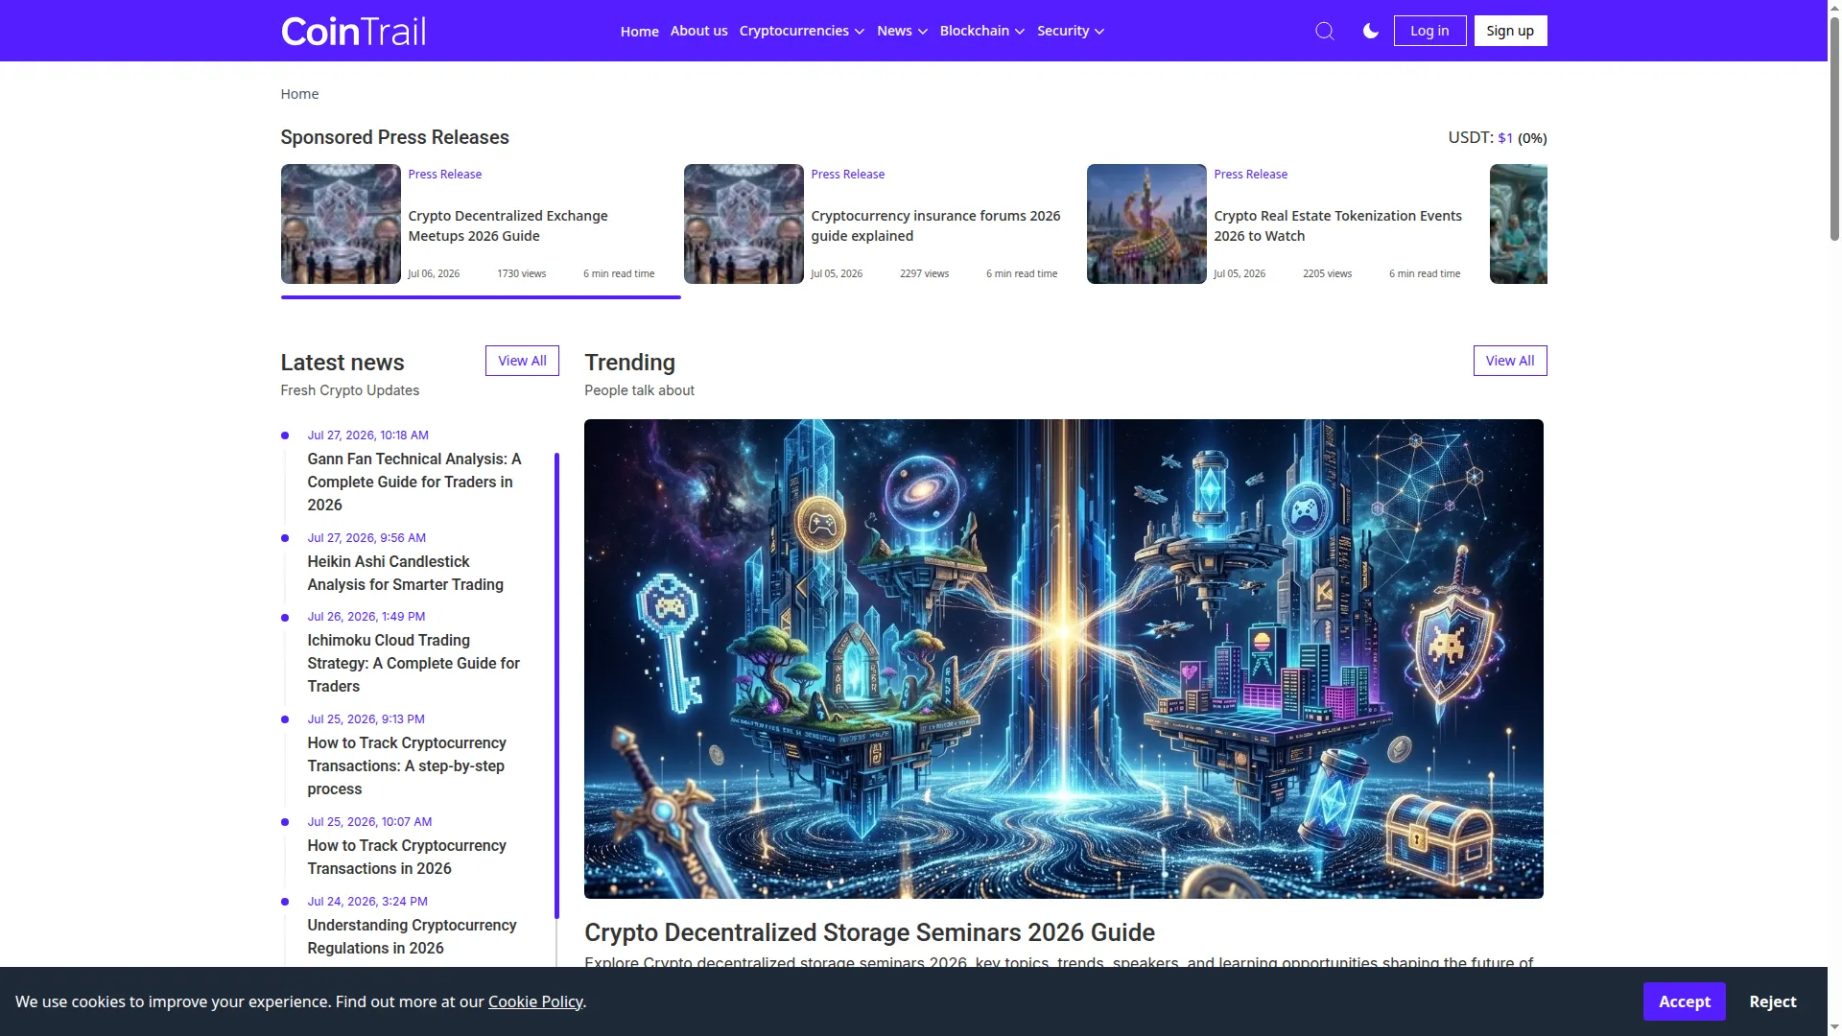Open How to Track Cryptocurrency Transactions in 2026
This screenshot has width=1842, height=1036.
point(407,857)
